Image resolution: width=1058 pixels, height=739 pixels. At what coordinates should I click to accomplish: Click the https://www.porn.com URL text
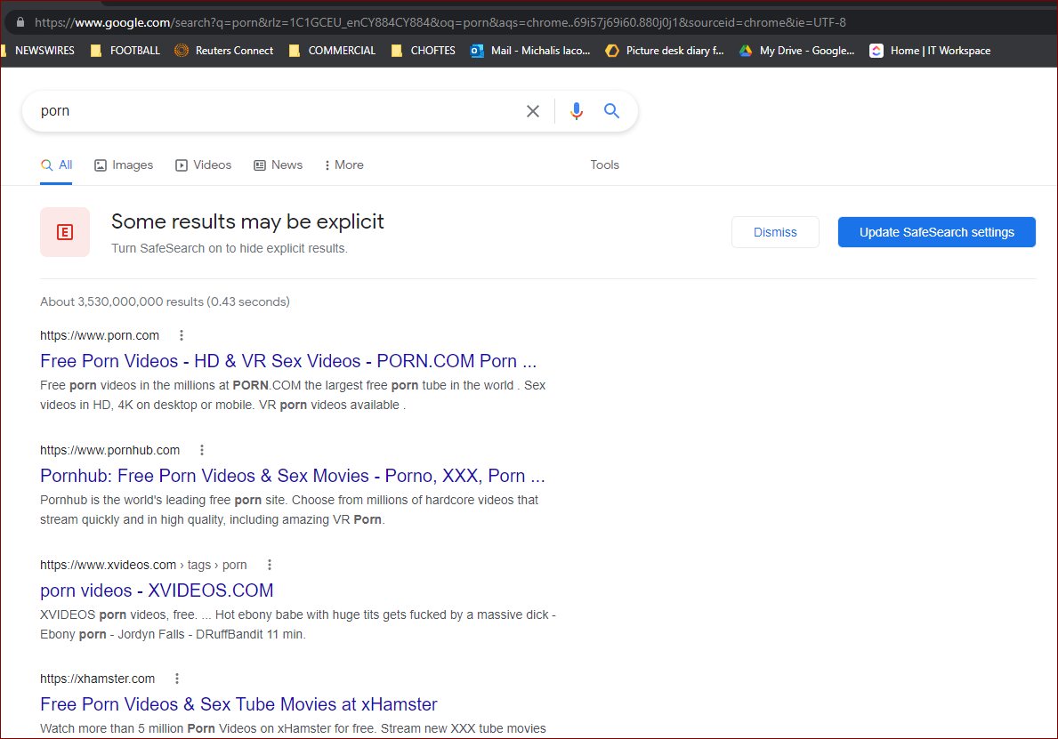pyautogui.click(x=100, y=335)
